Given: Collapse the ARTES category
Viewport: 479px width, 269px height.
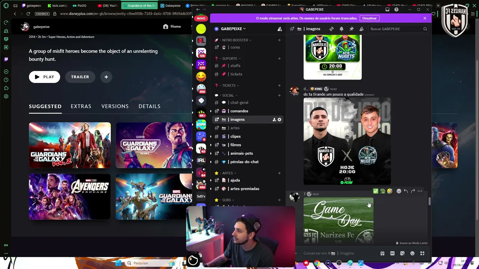Looking at the screenshot, I should tap(229, 173).
